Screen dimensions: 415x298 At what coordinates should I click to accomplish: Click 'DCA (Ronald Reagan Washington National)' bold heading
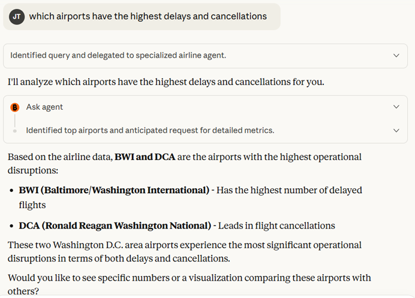point(115,226)
